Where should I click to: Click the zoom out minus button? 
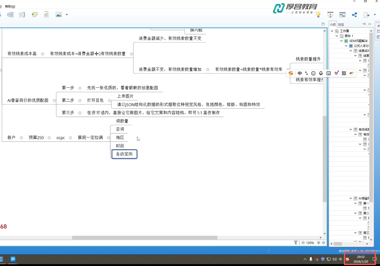pyautogui.click(x=303, y=243)
